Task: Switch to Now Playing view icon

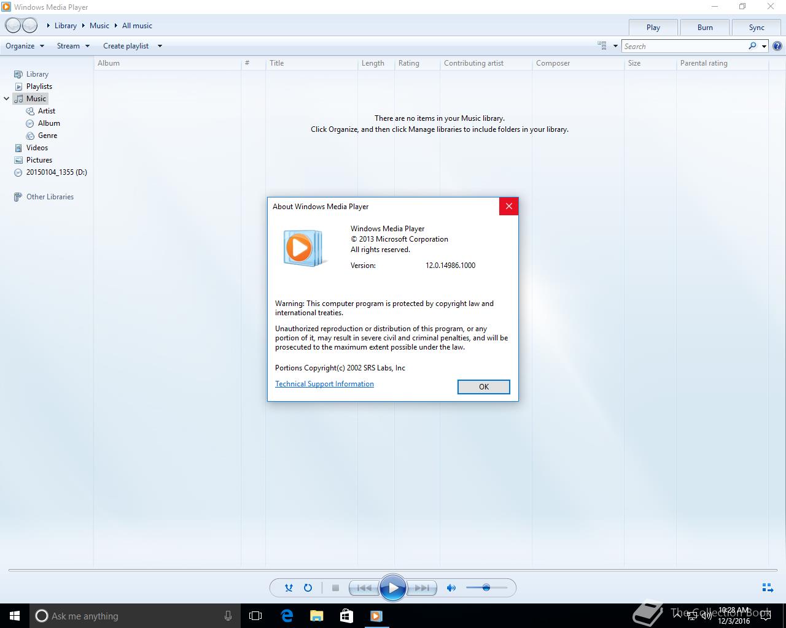Action: click(x=768, y=588)
